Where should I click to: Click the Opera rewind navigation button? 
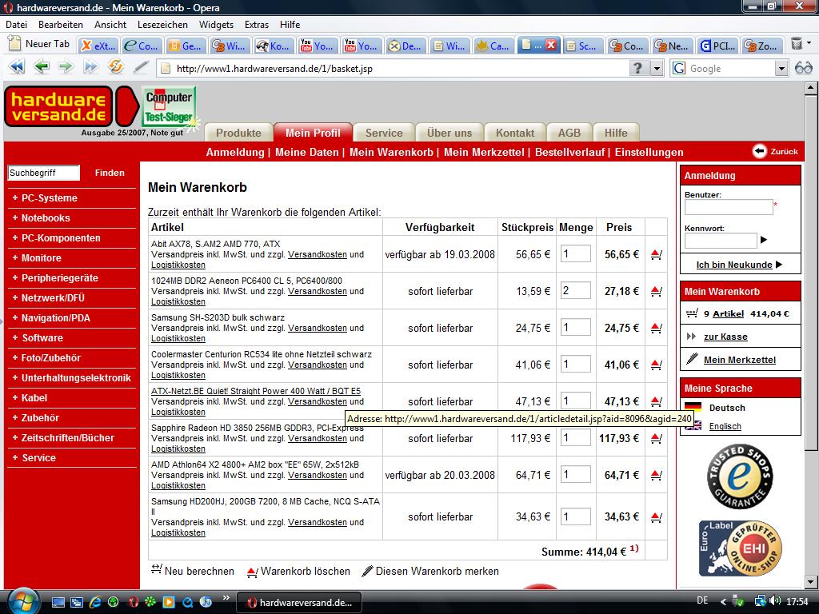[x=17, y=67]
